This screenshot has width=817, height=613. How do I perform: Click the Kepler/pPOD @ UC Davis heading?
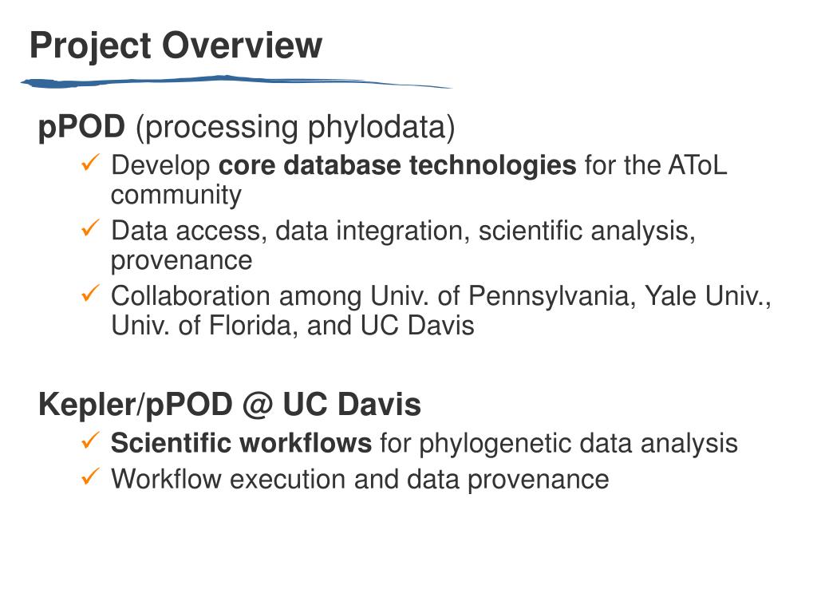230,405
